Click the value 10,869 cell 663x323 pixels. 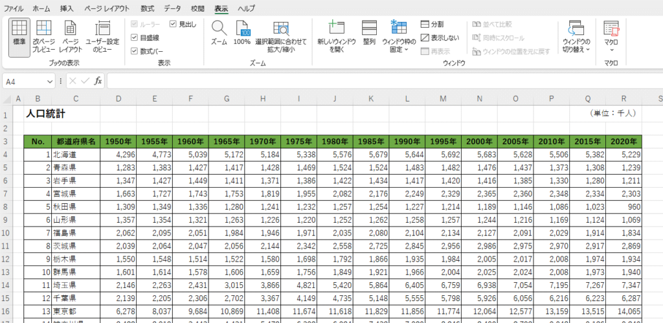[x=227, y=312]
